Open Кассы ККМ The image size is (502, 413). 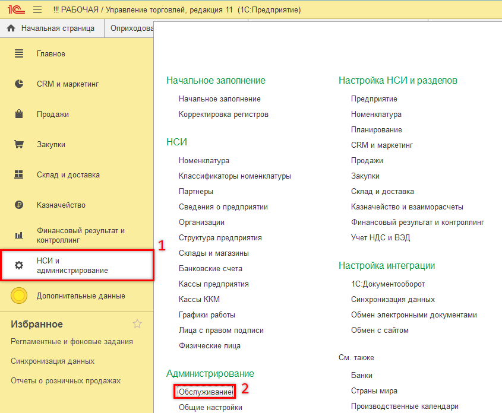(199, 300)
